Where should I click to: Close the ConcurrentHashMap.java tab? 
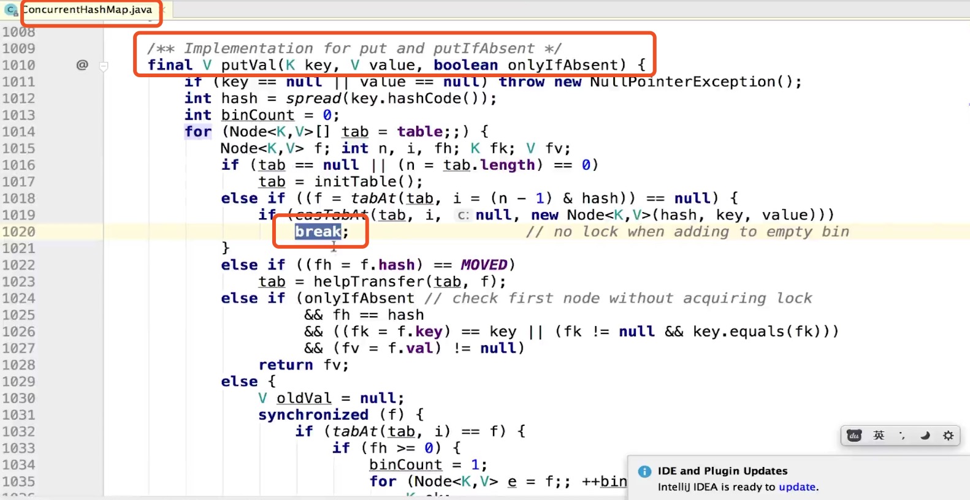pyautogui.click(x=164, y=10)
